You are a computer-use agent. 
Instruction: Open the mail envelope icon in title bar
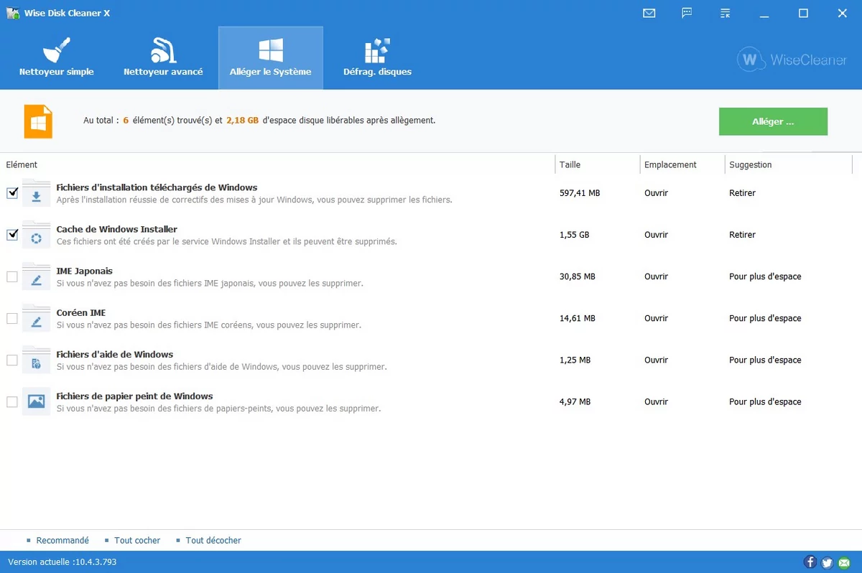(649, 13)
